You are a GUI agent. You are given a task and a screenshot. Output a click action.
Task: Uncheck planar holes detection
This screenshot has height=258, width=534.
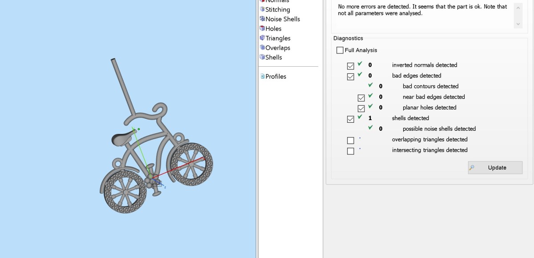point(361,109)
